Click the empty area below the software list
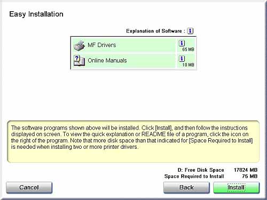Screen dimensions: 267x200 133,94
